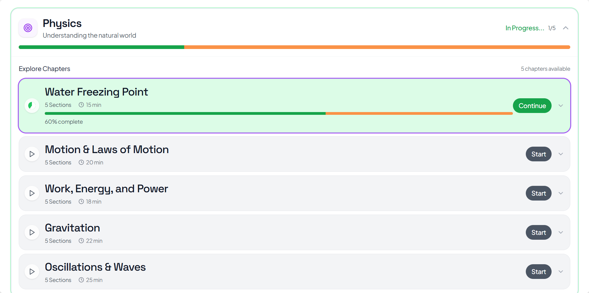Expand the Motion & Laws of Motion chevron
This screenshot has height=293, width=589.
(561, 154)
